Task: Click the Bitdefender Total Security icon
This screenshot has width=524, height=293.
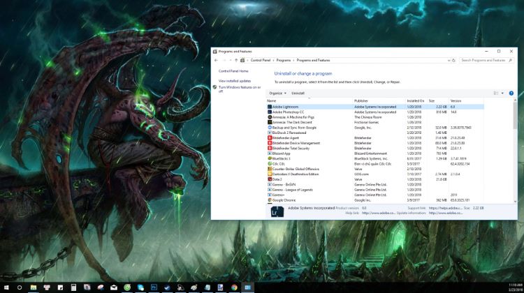Action: (x=270, y=148)
